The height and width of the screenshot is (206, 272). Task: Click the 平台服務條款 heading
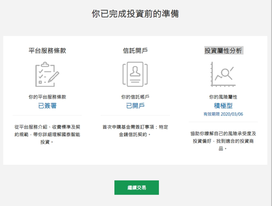tap(47, 50)
